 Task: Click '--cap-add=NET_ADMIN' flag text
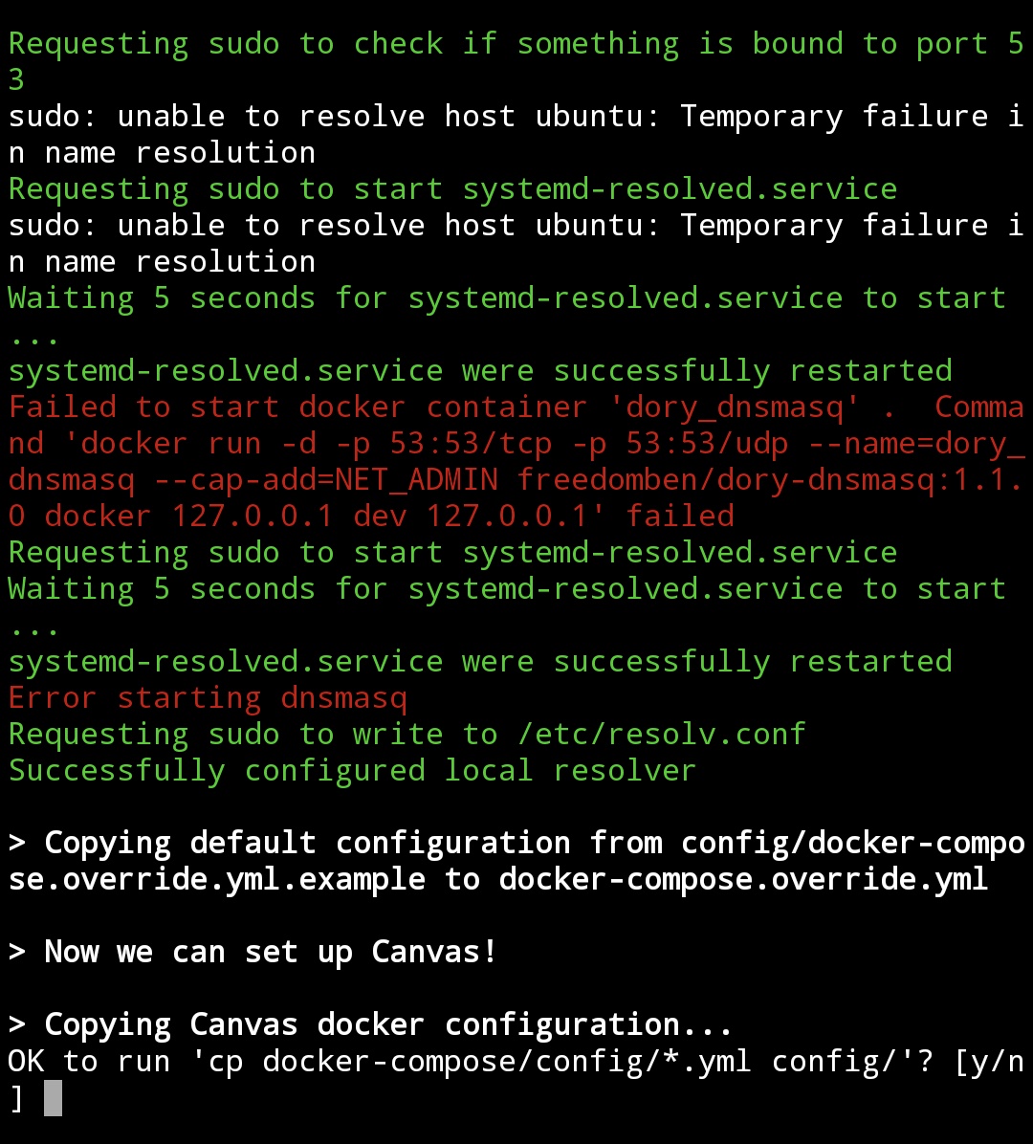click(326, 479)
